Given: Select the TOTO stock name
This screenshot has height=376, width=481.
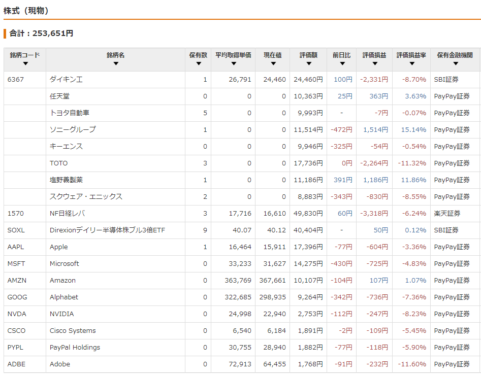Looking at the screenshot, I should tap(58, 163).
